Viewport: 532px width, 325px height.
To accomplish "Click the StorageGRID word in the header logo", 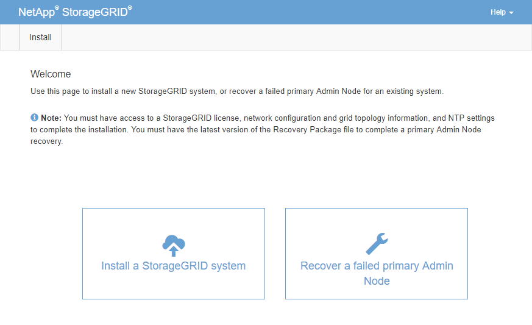I will [94, 12].
